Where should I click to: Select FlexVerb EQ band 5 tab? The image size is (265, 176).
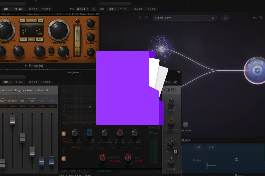pyautogui.click(x=124, y=148)
